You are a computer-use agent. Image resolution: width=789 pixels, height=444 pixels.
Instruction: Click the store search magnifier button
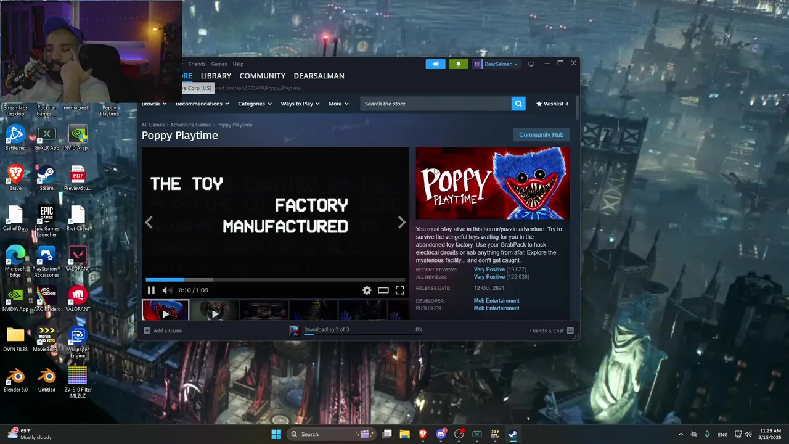(x=518, y=104)
